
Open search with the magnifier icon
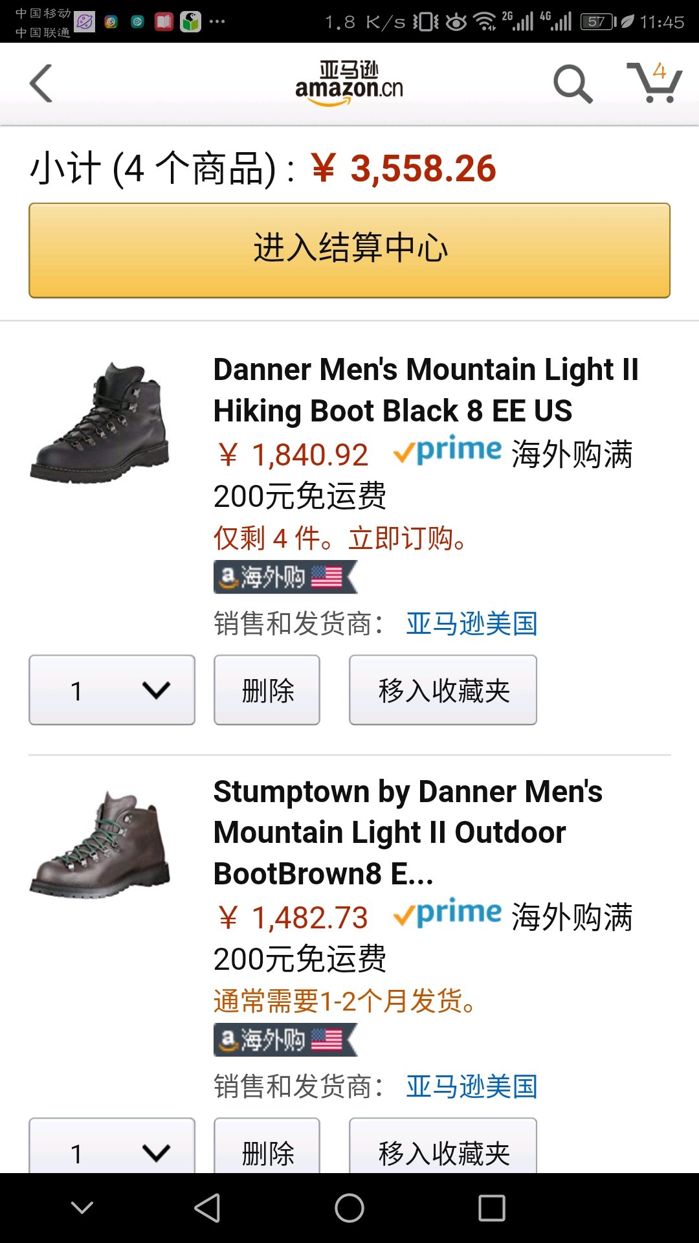[573, 84]
